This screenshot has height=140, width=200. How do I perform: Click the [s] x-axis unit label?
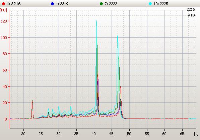(x=196, y=134)
